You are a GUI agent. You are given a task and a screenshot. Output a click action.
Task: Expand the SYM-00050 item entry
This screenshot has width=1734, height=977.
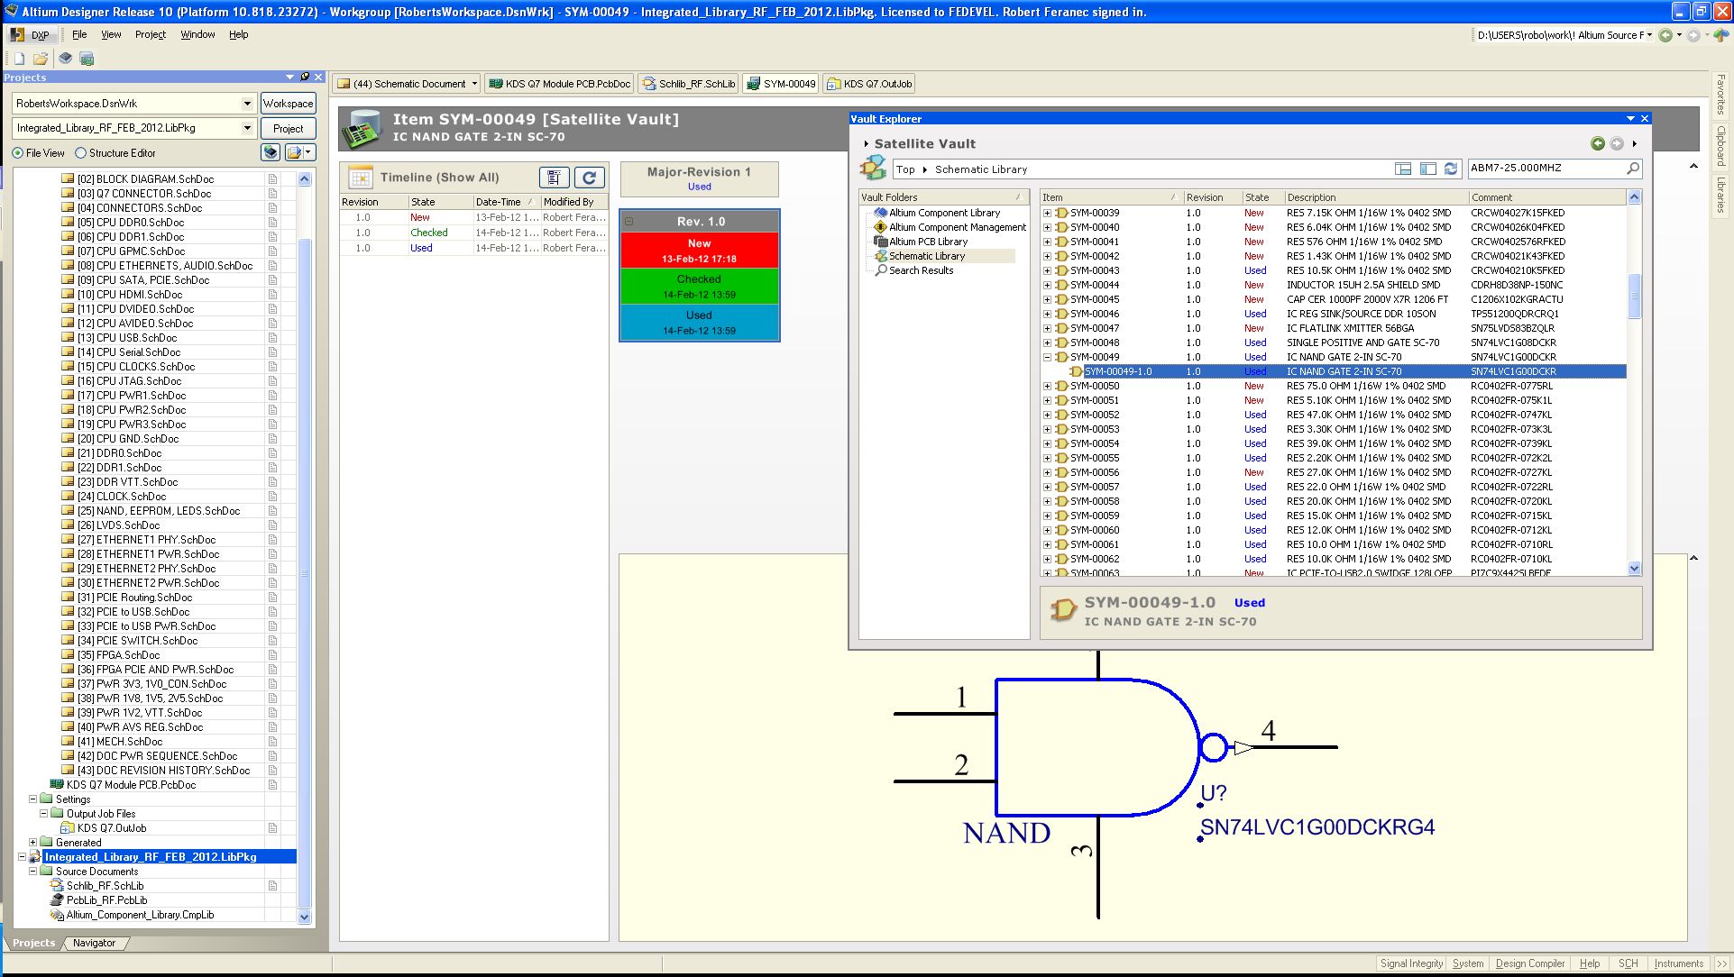pos(1046,386)
